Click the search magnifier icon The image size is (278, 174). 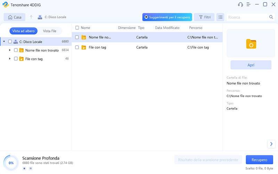pyautogui.click(x=271, y=17)
